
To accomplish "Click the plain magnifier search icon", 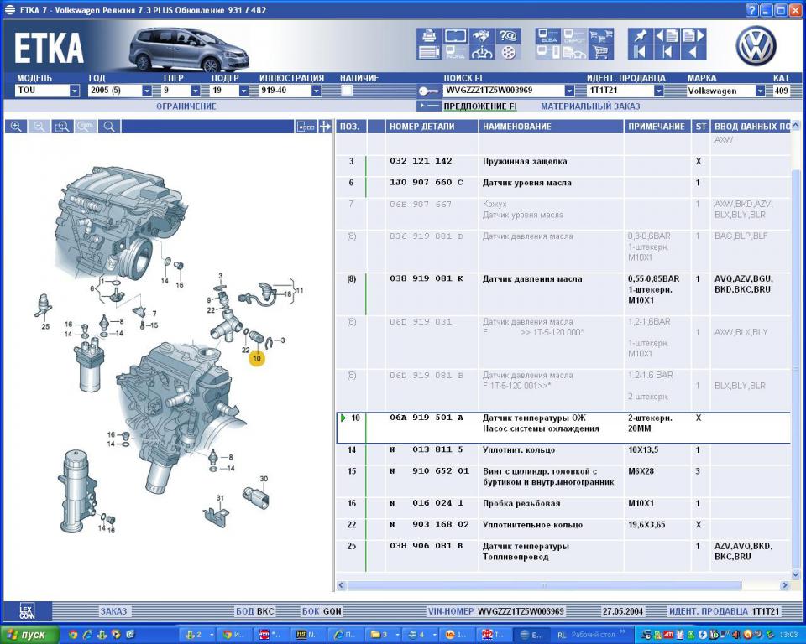I will 109,127.
